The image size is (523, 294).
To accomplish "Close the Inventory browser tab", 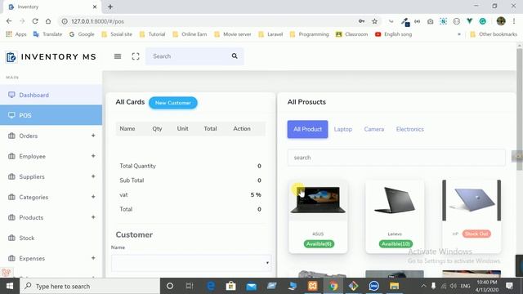I will (x=95, y=7).
